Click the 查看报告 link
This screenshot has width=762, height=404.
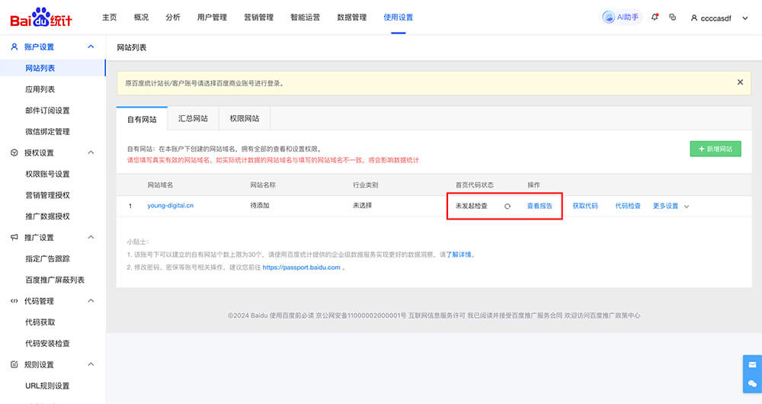coord(539,206)
